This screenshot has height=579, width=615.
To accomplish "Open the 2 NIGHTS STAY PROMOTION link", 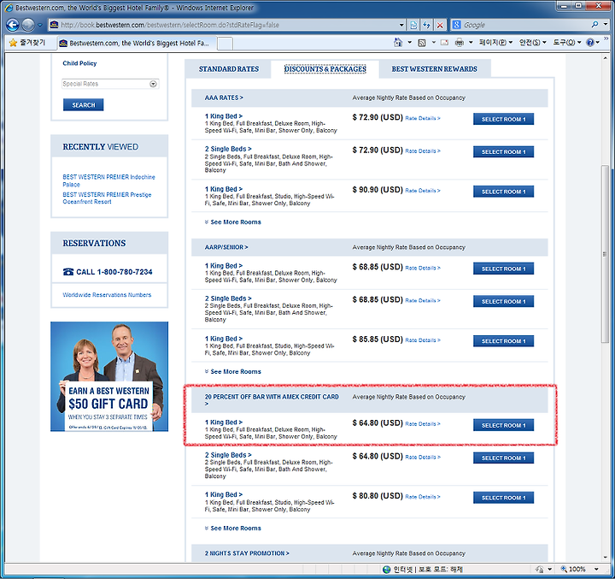I will click(x=247, y=553).
